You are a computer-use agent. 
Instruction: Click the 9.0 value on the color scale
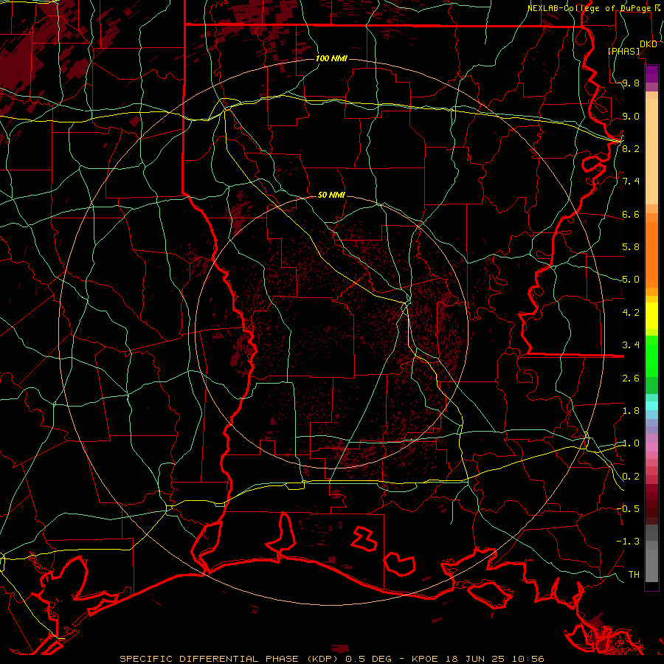631,116
